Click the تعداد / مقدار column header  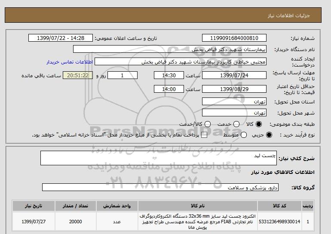click(x=75, y=206)
